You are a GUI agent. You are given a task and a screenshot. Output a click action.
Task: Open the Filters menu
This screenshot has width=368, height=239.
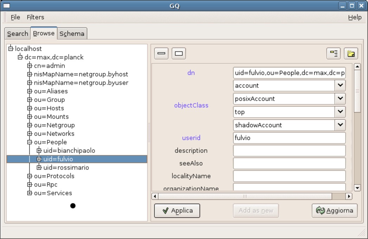[36, 17]
